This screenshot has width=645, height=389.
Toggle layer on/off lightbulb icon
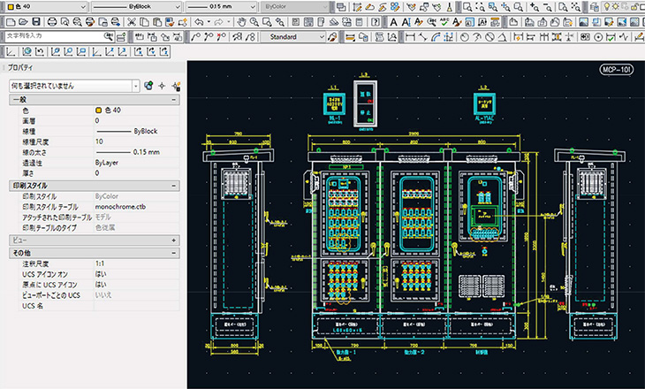click(x=606, y=6)
